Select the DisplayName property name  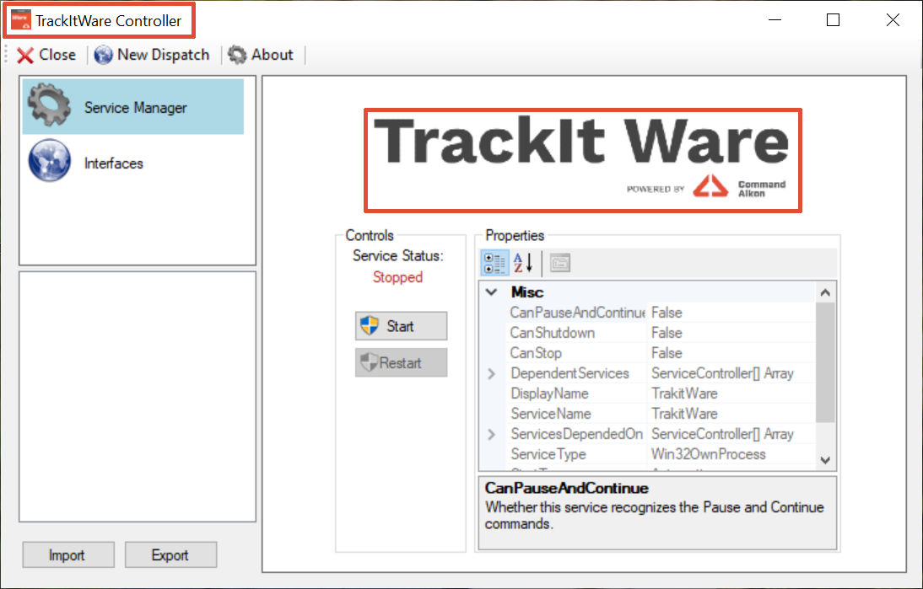[x=549, y=394]
